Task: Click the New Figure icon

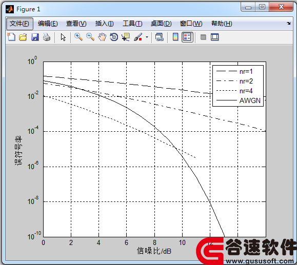Action: point(11,37)
